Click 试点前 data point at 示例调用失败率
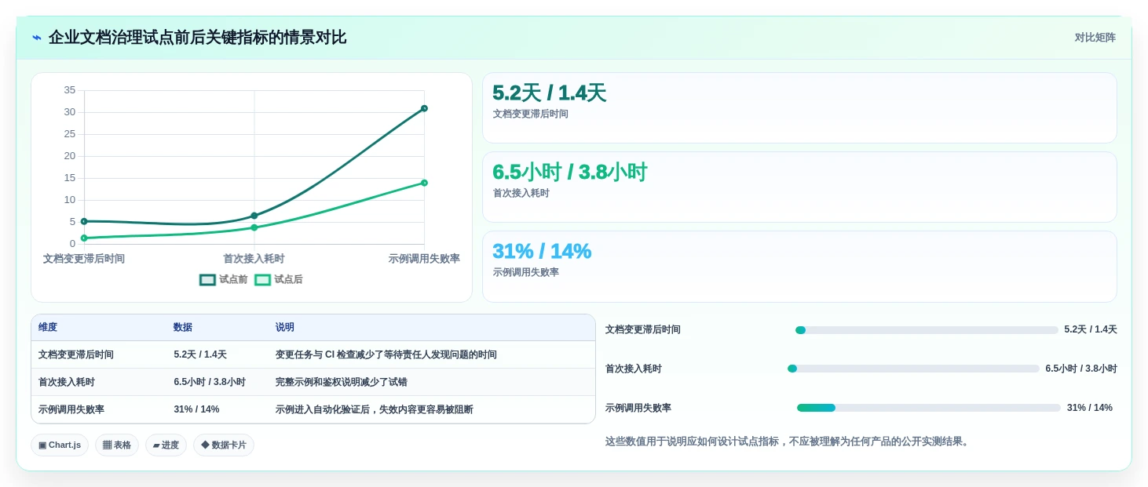The width and height of the screenshot is (1148, 487). click(424, 108)
